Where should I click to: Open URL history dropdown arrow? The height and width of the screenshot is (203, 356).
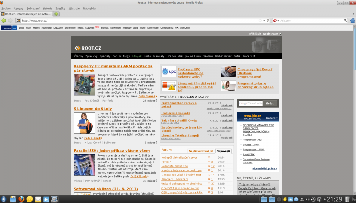point(264,20)
